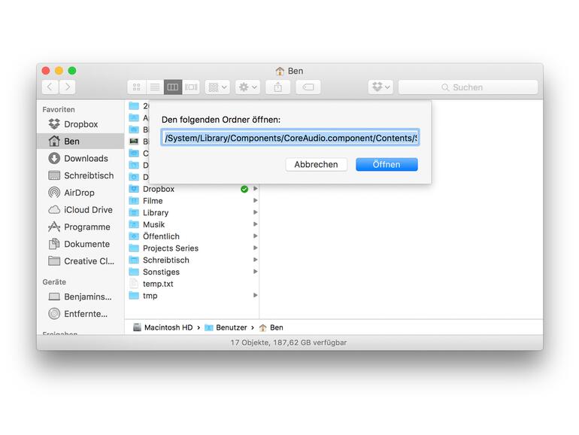Expand the Library folder arrow
Screen dimensions: 579x435
(255, 212)
